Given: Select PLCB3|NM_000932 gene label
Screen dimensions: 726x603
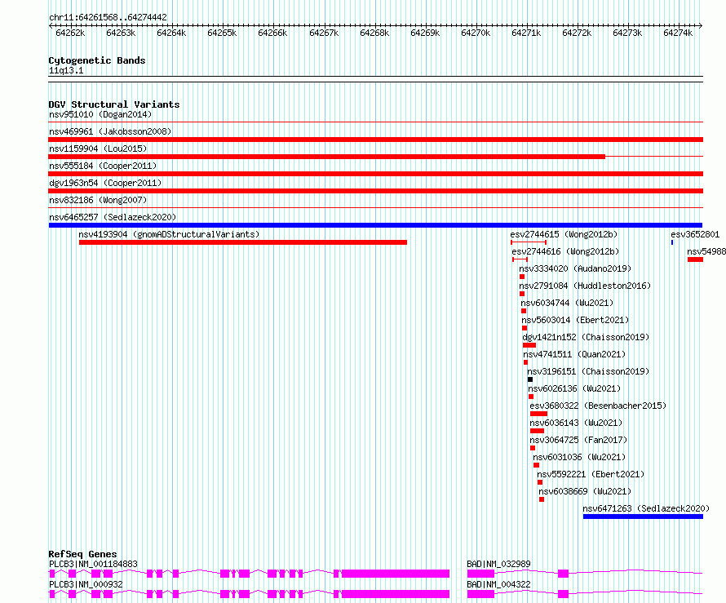Looking at the screenshot, I should (86, 584).
